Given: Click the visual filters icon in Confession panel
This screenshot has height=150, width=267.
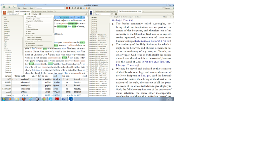Looking at the screenshot, I should 112,14.
